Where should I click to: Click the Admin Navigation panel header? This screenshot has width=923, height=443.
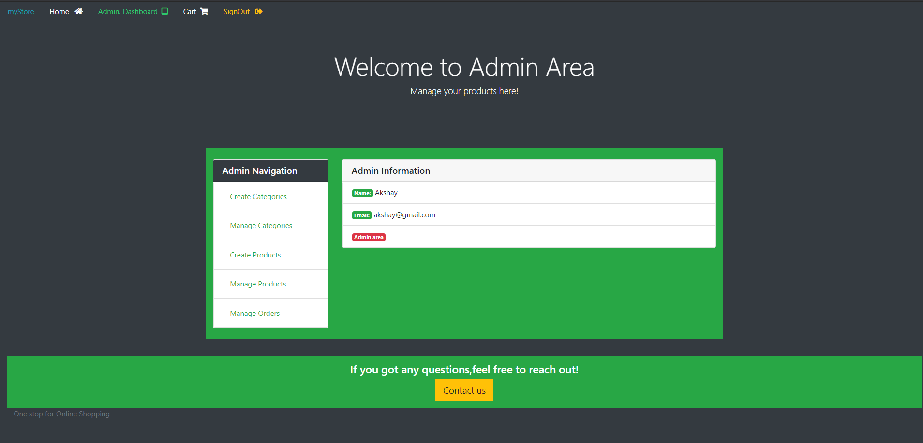(x=259, y=171)
